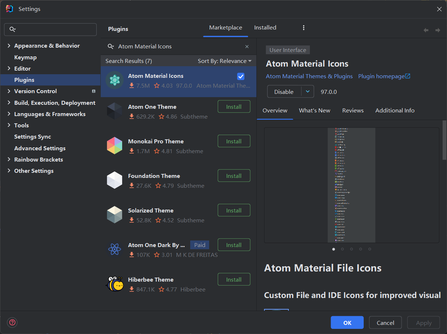
Task: Open the What's New tab
Action: tap(315, 111)
